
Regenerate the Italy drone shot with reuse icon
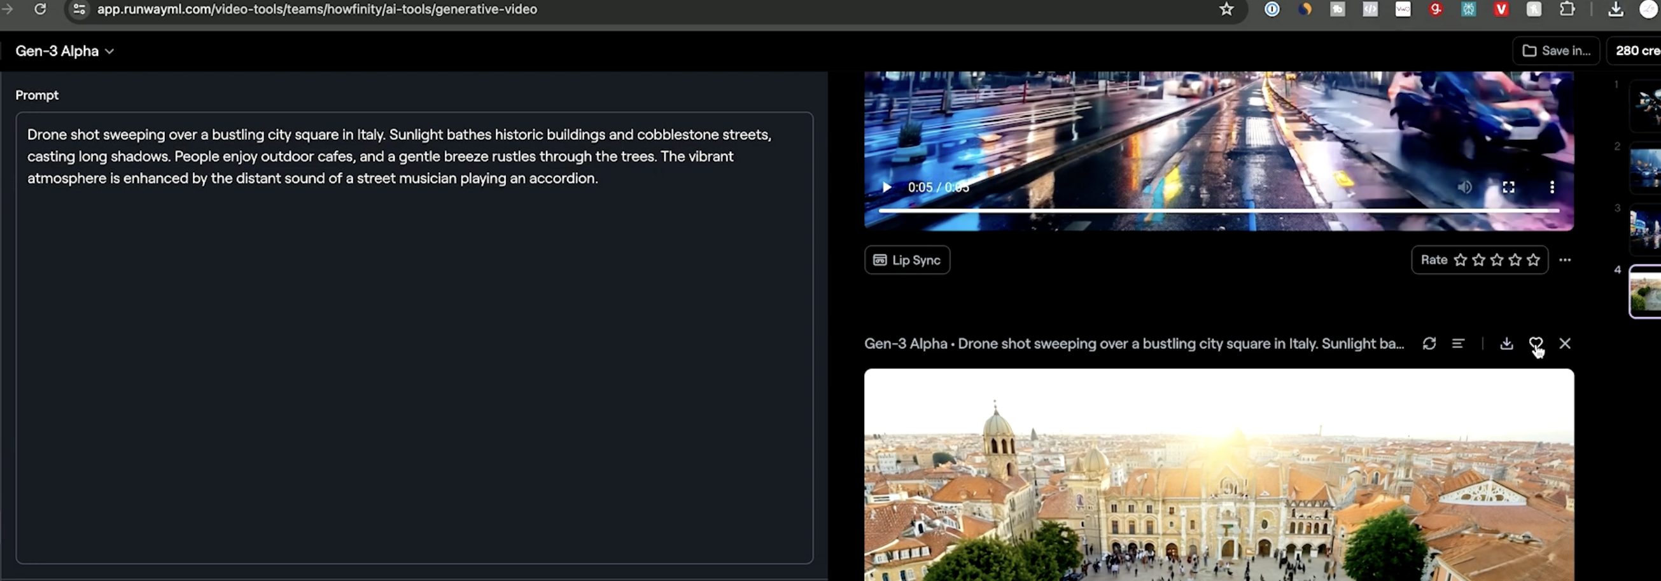click(1429, 343)
